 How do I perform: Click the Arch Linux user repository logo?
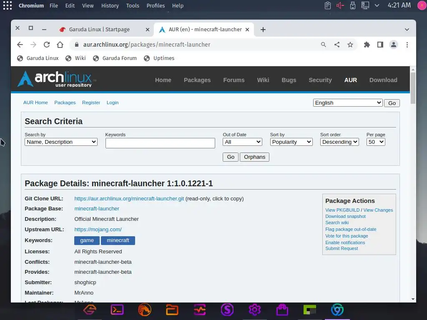[55, 79]
